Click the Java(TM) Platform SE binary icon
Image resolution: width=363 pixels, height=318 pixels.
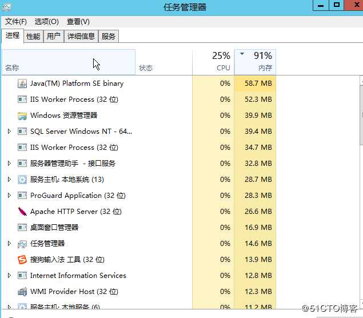(22, 84)
